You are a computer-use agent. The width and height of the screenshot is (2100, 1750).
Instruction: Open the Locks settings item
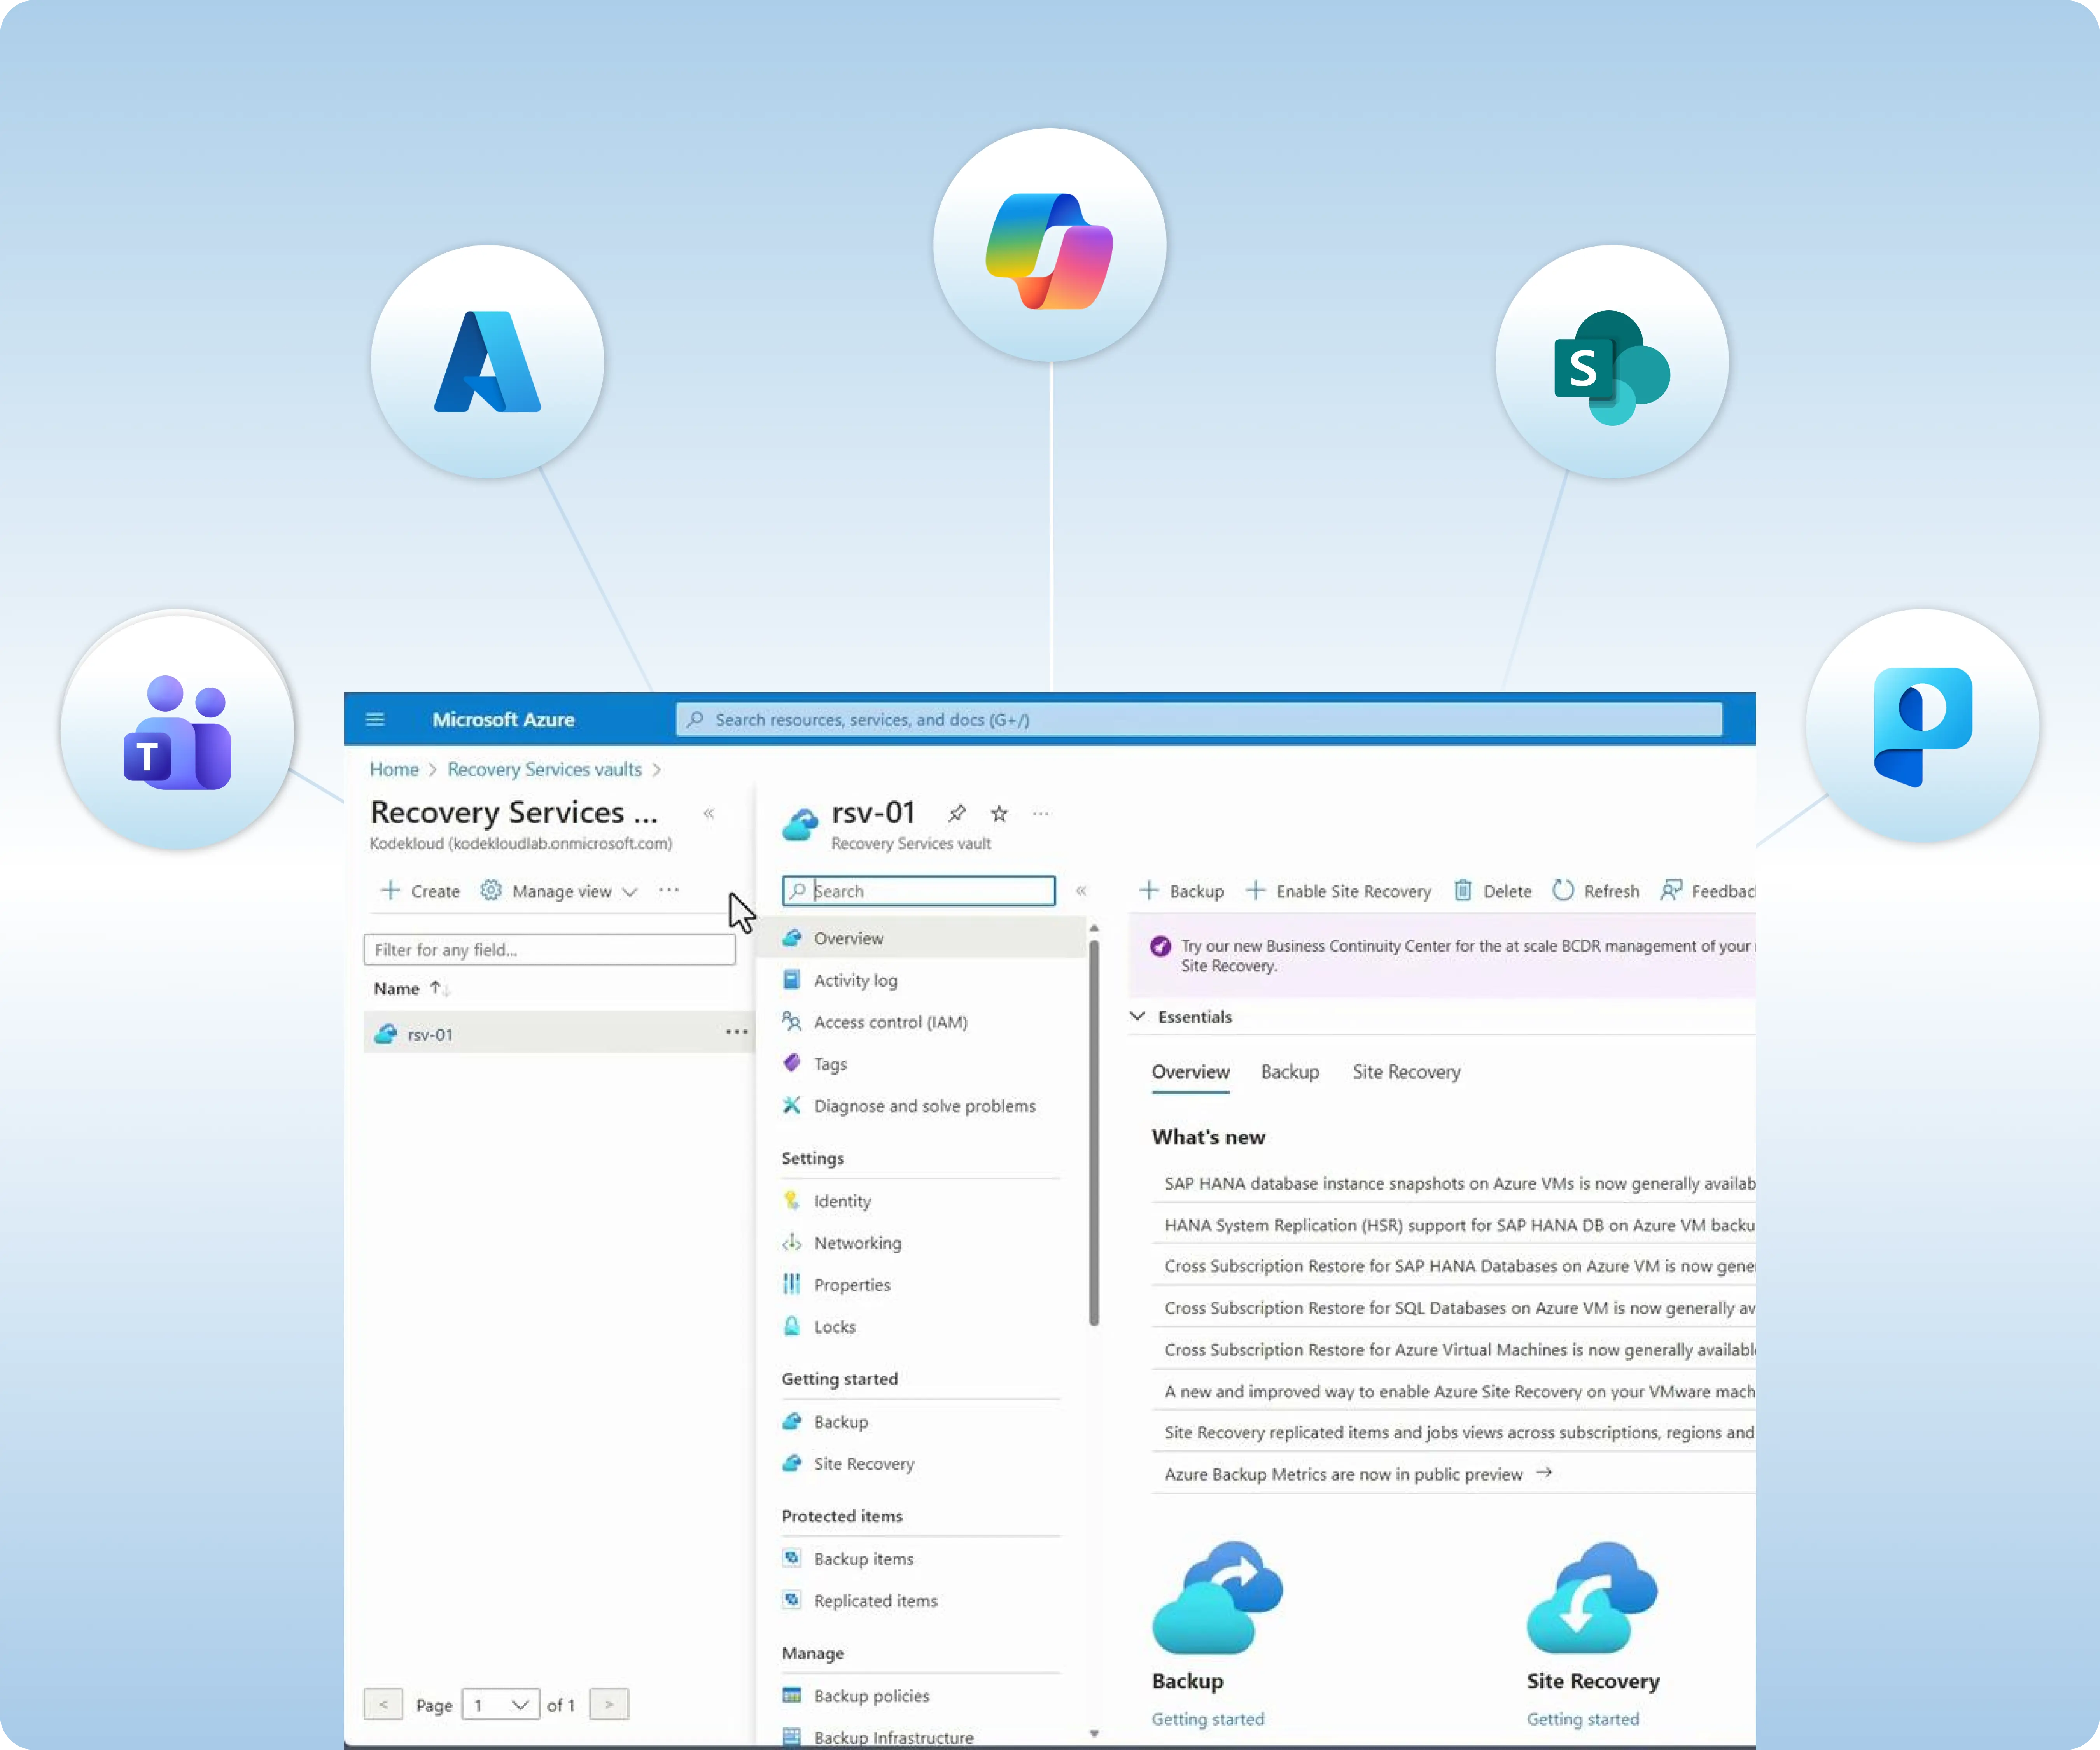(834, 1326)
